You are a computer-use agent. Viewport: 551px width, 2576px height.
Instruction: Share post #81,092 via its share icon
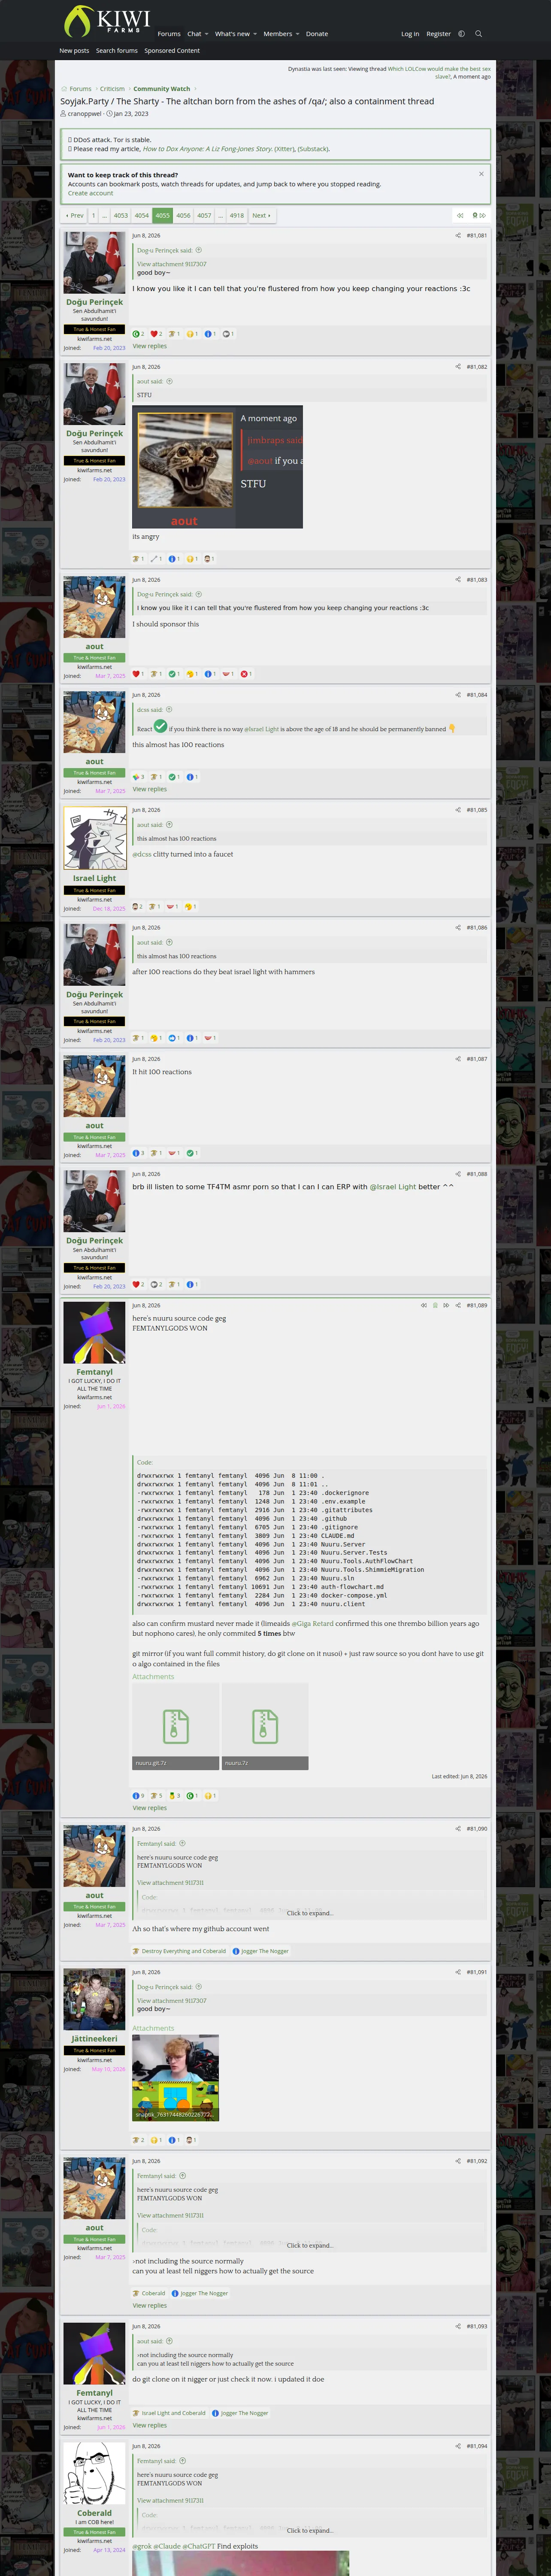[458, 2161]
